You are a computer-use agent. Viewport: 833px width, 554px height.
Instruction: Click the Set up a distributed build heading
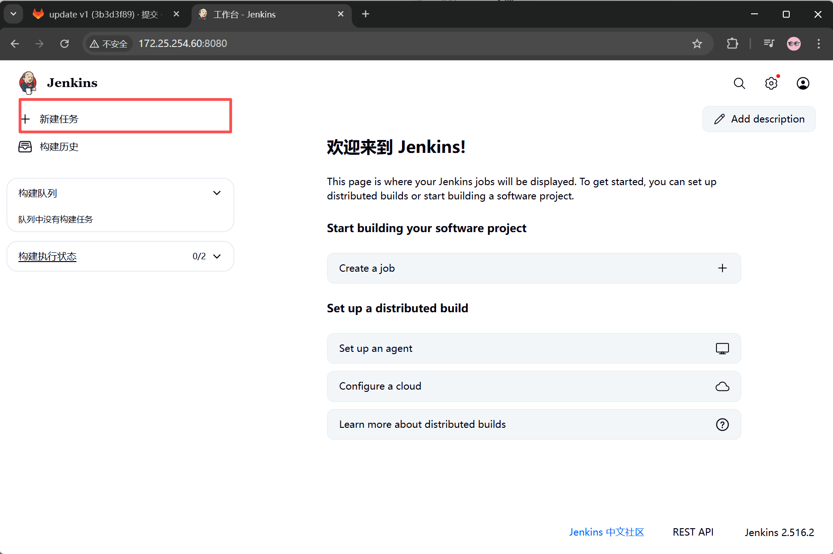pos(397,308)
